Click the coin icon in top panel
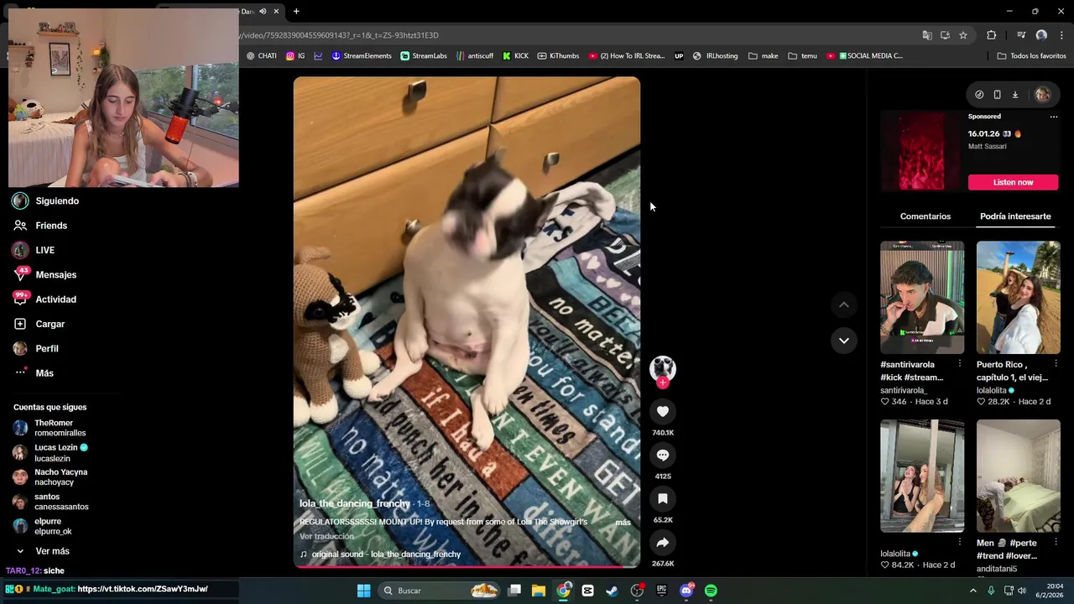This screenshot has width=1074, height=604. 979,95
